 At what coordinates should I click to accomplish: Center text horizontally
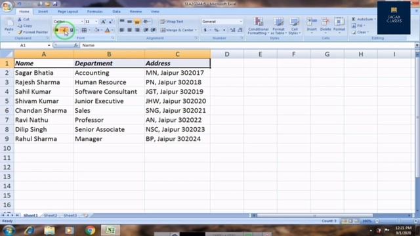[130, 30]
